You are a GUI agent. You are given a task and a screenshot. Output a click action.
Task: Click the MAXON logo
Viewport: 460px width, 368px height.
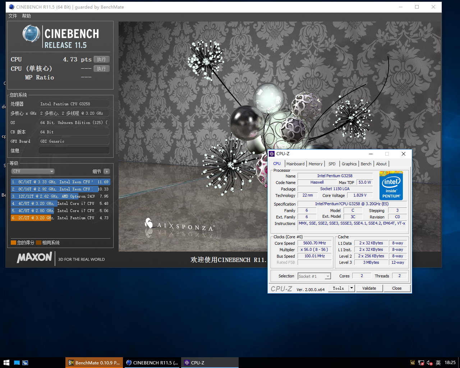point(34,257)
